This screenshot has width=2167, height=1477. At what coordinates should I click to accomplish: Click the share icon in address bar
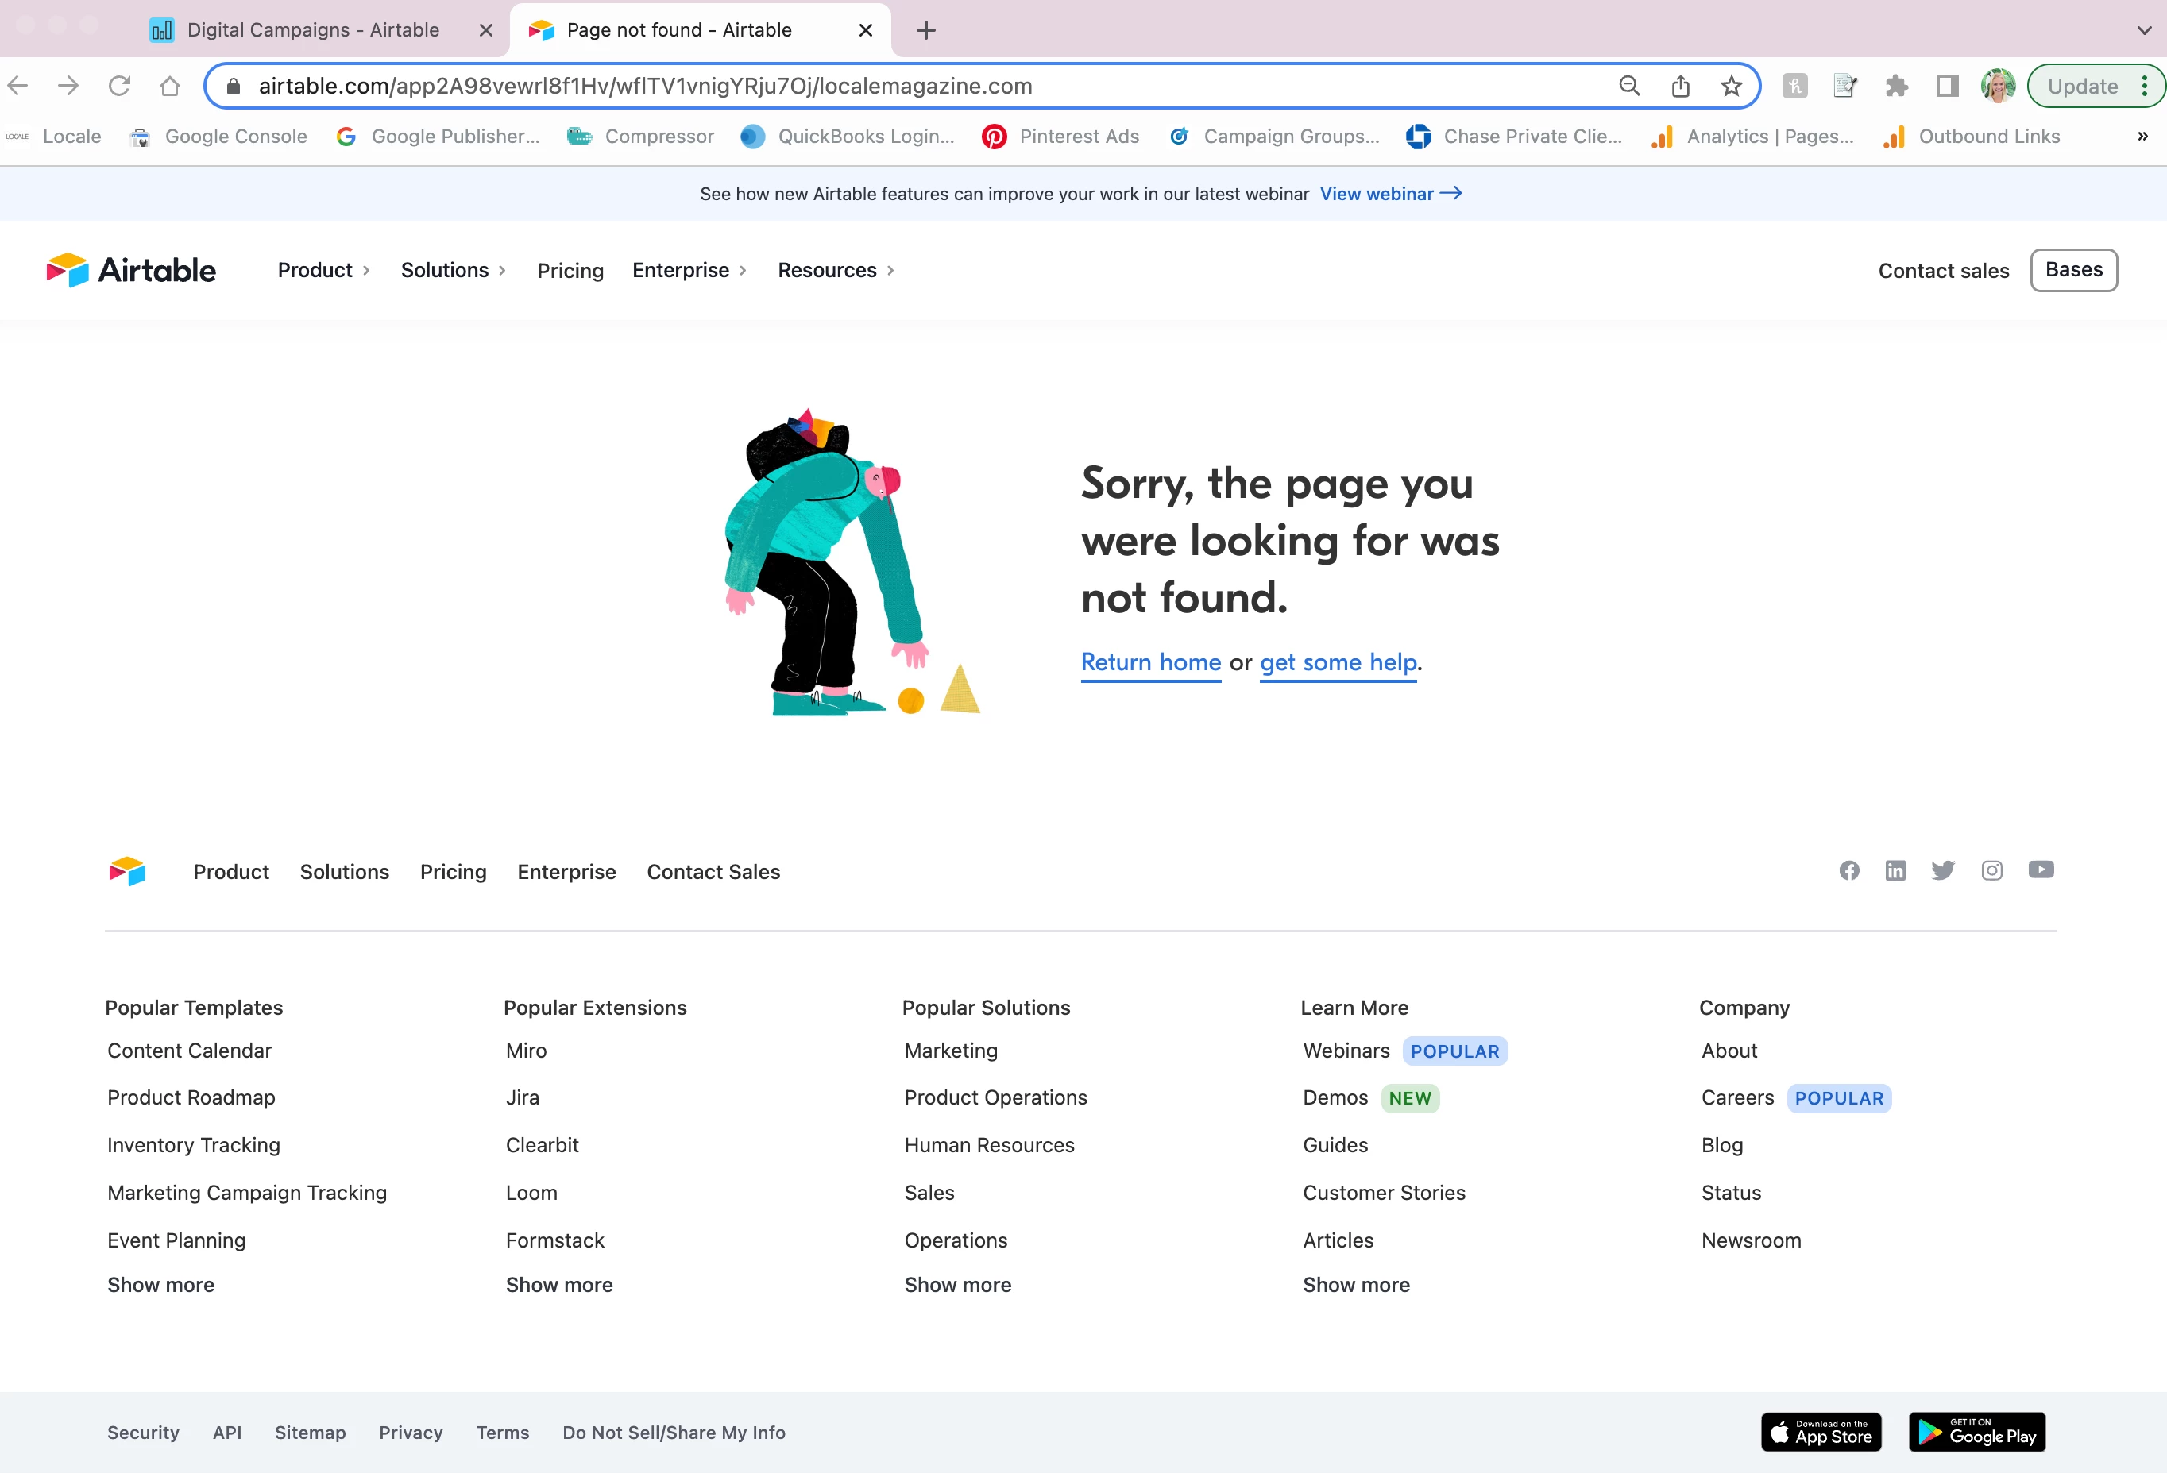tap(1680, 86)
